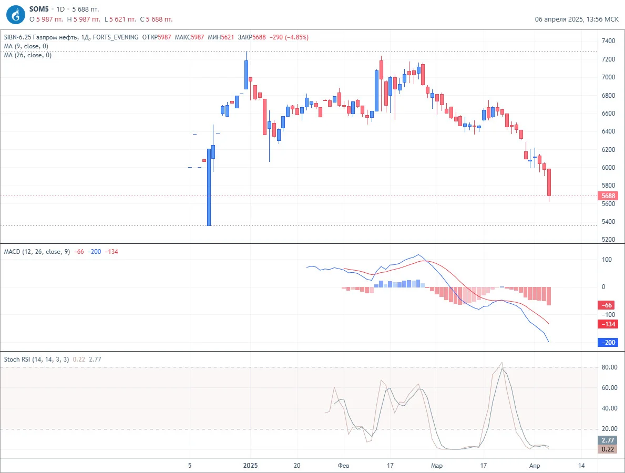Viewport: 625px width, 473px height.
Task: Click the 2.77 Stoch RSI value tag
Action: coord(608,440)
